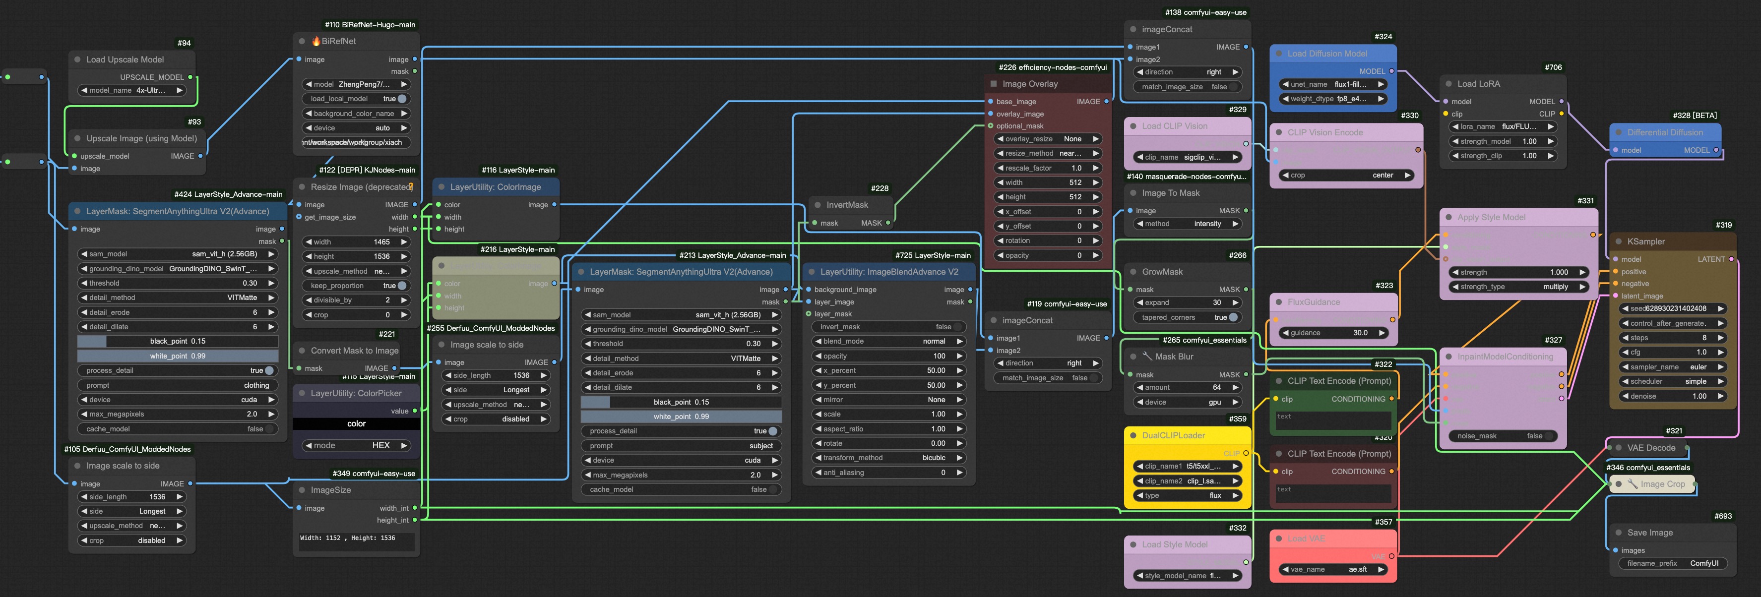Increase KSampler steps with right arrow
The height and width of the screenshot is (597, 1761).
[x=1721, y=338]
